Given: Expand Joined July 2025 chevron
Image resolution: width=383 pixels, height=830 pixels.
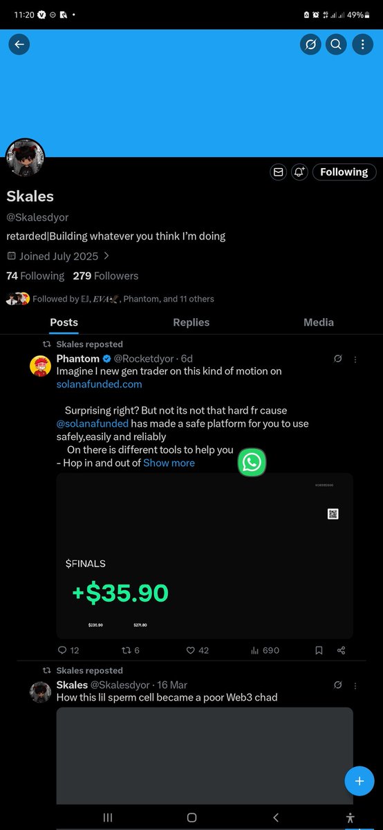Looking at the screenshot, I should tap(106, 256).
